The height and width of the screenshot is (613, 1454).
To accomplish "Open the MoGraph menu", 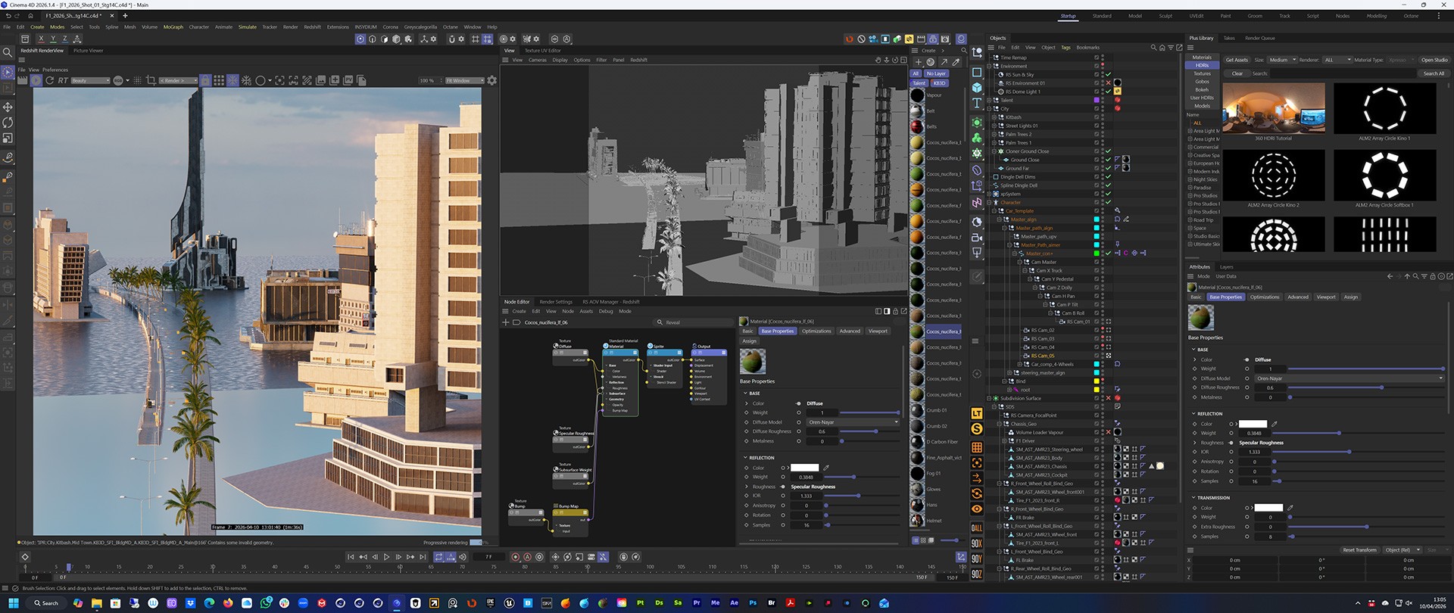I will (173, 26).
